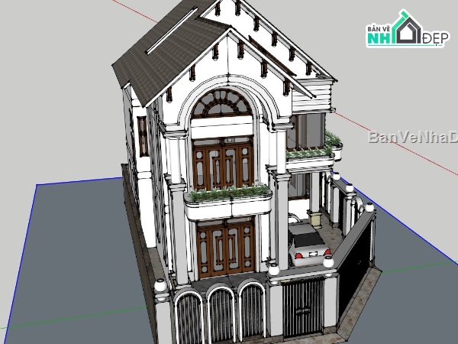This screenshot has width=458, height=344.
Task: Select the globe lamp on left gate pillar
Action: point(161,287)
